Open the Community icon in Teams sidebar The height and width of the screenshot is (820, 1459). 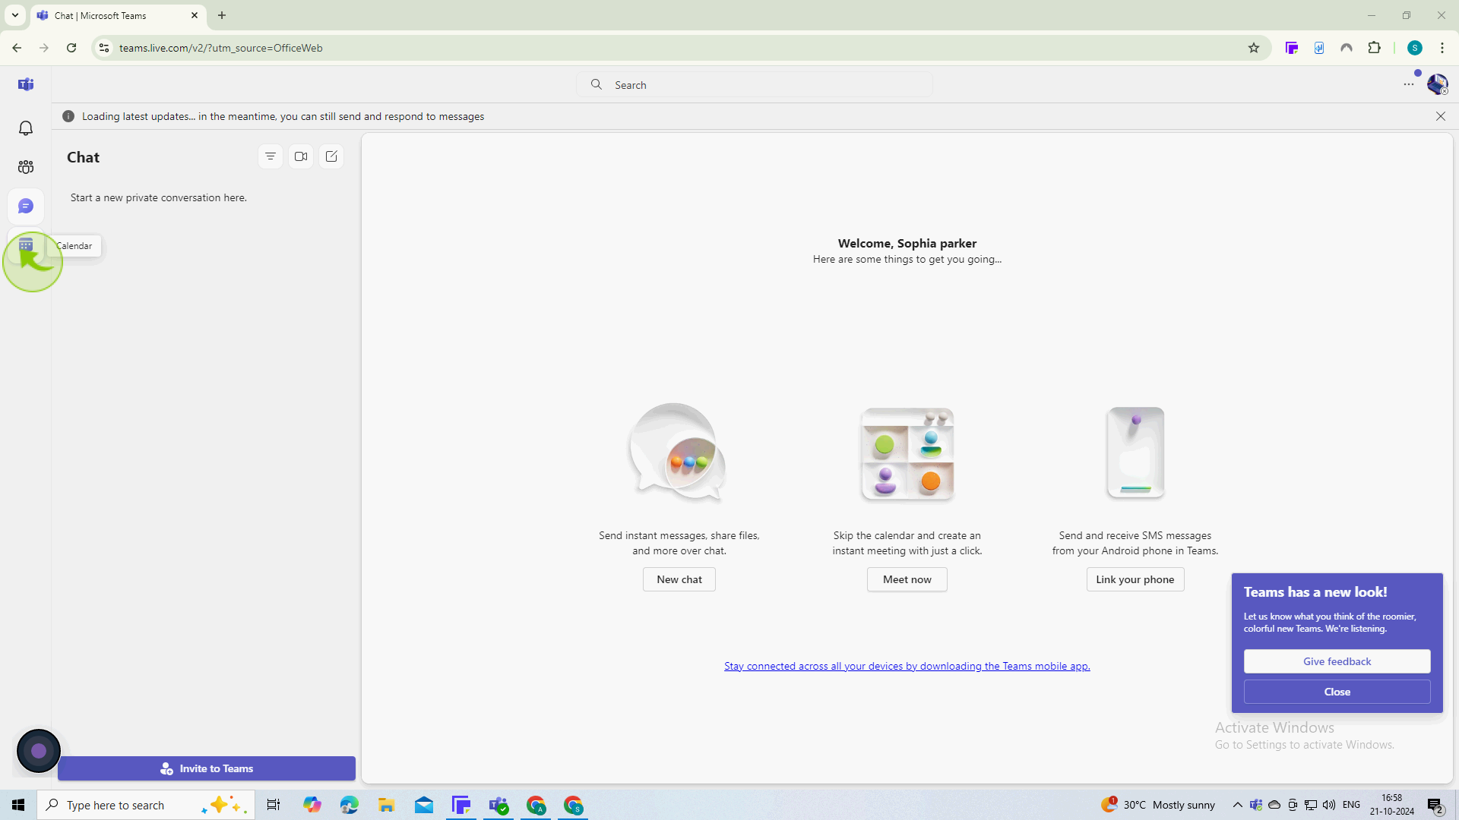(26, 167)
